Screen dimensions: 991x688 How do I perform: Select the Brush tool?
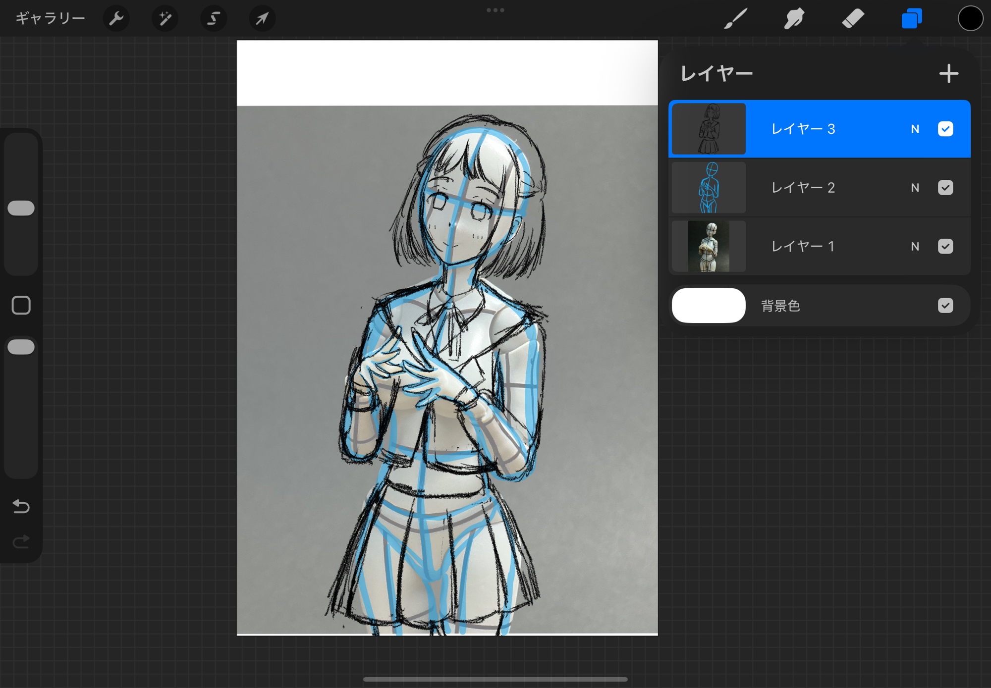point(735,19)
